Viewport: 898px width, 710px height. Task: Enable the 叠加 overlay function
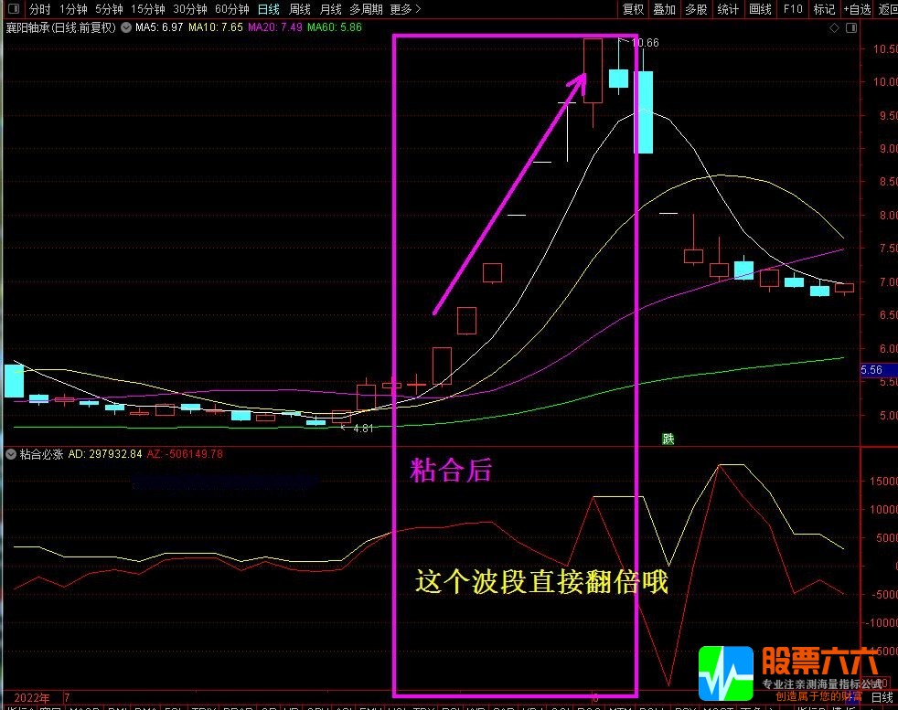click(x=664, y=9)
